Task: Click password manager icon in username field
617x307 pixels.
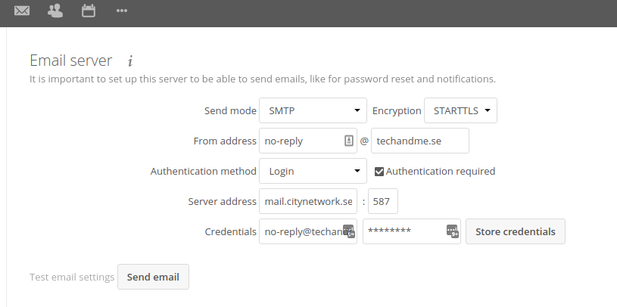Action: (x=349, y=231)
